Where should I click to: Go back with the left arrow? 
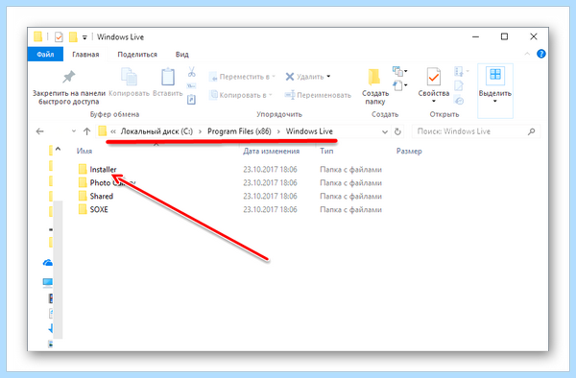tap(40, 131)
